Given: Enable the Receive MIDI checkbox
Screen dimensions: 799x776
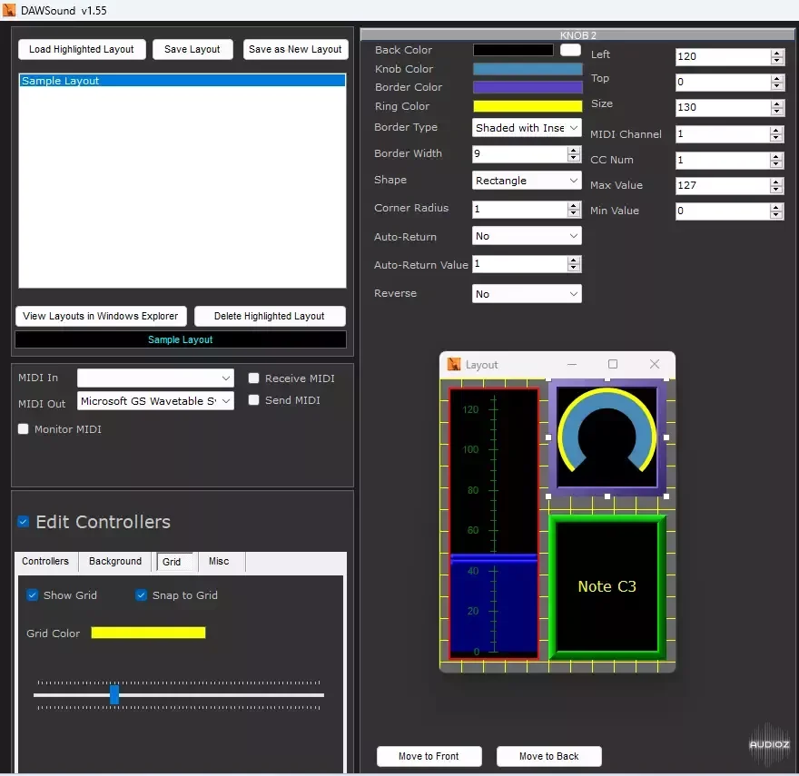Looking at the screenshot, I should [x=253, y=378].
